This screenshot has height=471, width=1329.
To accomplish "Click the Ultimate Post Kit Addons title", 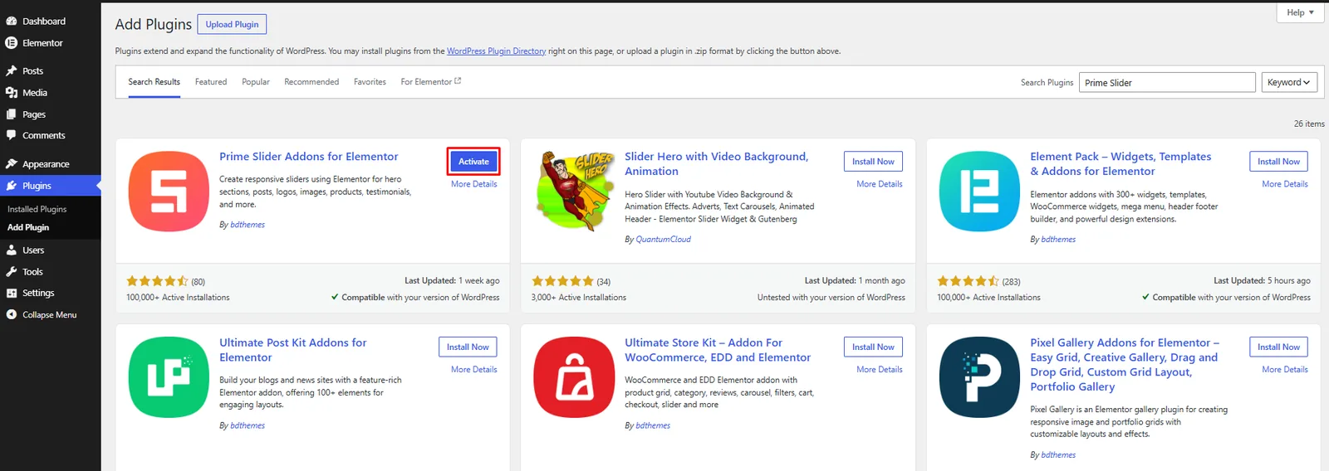I will [293, 350].
